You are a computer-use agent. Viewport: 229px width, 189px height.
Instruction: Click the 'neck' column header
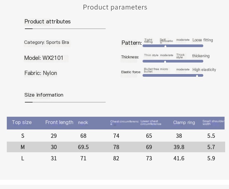(83, 122)
